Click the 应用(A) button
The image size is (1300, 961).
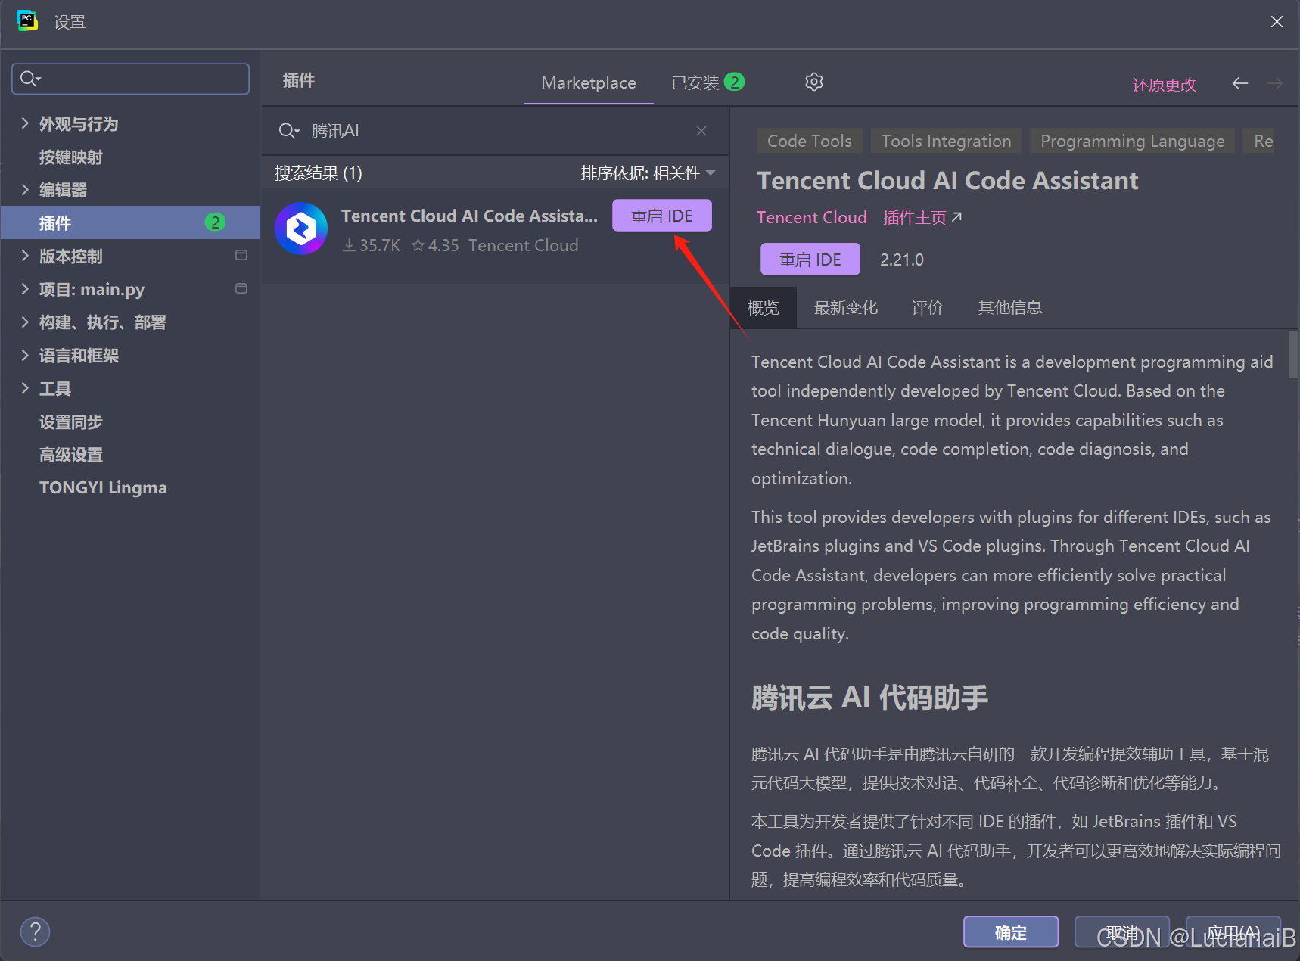pyautogui.click(x=1233, y=932)
